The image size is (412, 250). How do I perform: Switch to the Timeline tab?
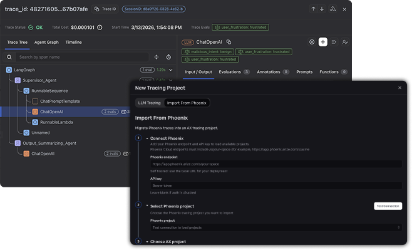pyautogui.click(x=74, y=43)
